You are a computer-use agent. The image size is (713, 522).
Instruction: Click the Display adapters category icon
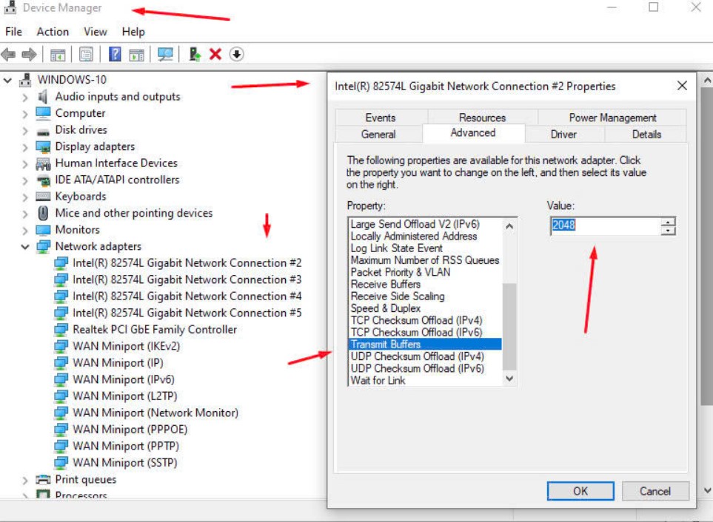43,146
